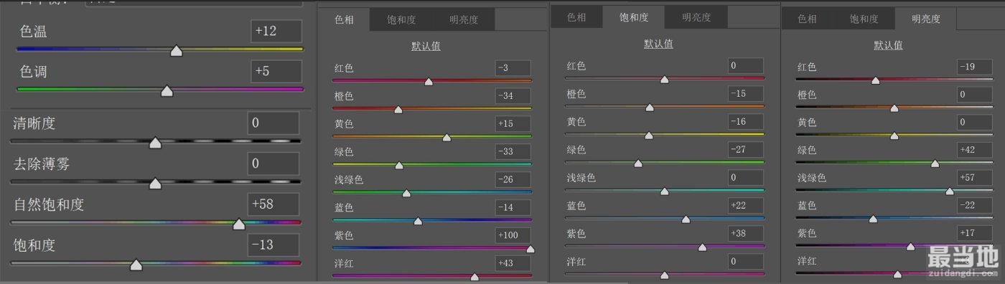Click the 去除薄雾 slider handle

click(x=154, y=184)
